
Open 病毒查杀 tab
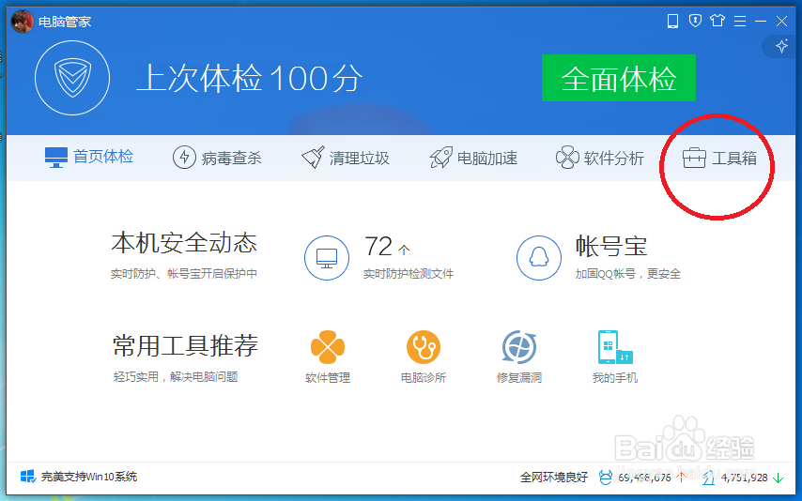(x=217, y=158)
